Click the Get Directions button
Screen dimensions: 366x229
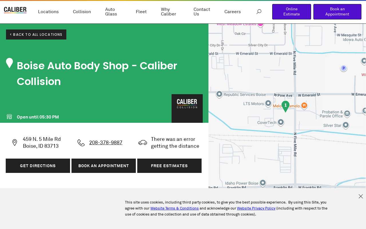point(38,166)
